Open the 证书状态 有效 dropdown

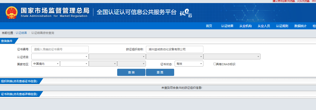tap(189, 64)
